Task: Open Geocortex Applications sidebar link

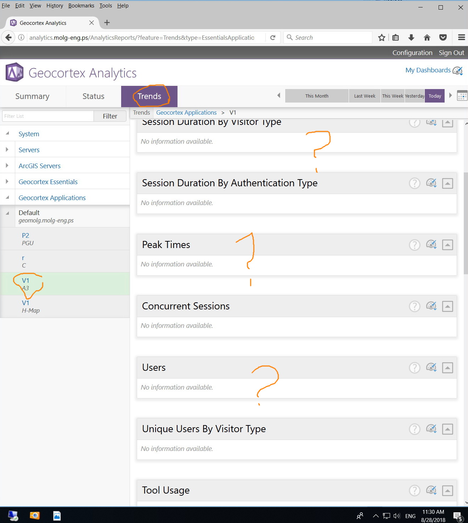Action: tap(52, 198)
